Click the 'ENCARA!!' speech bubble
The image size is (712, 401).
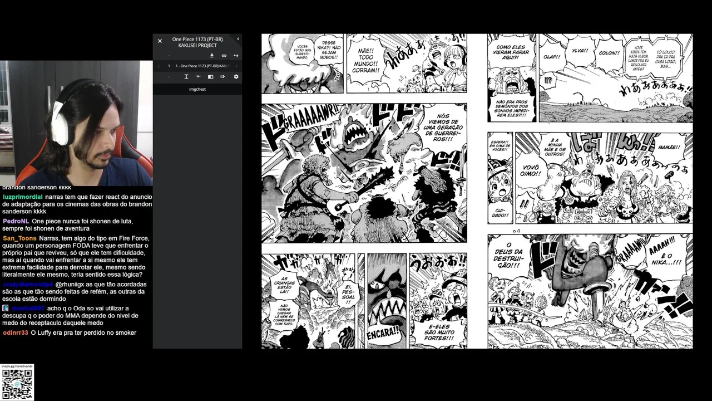tap(384, 332)
